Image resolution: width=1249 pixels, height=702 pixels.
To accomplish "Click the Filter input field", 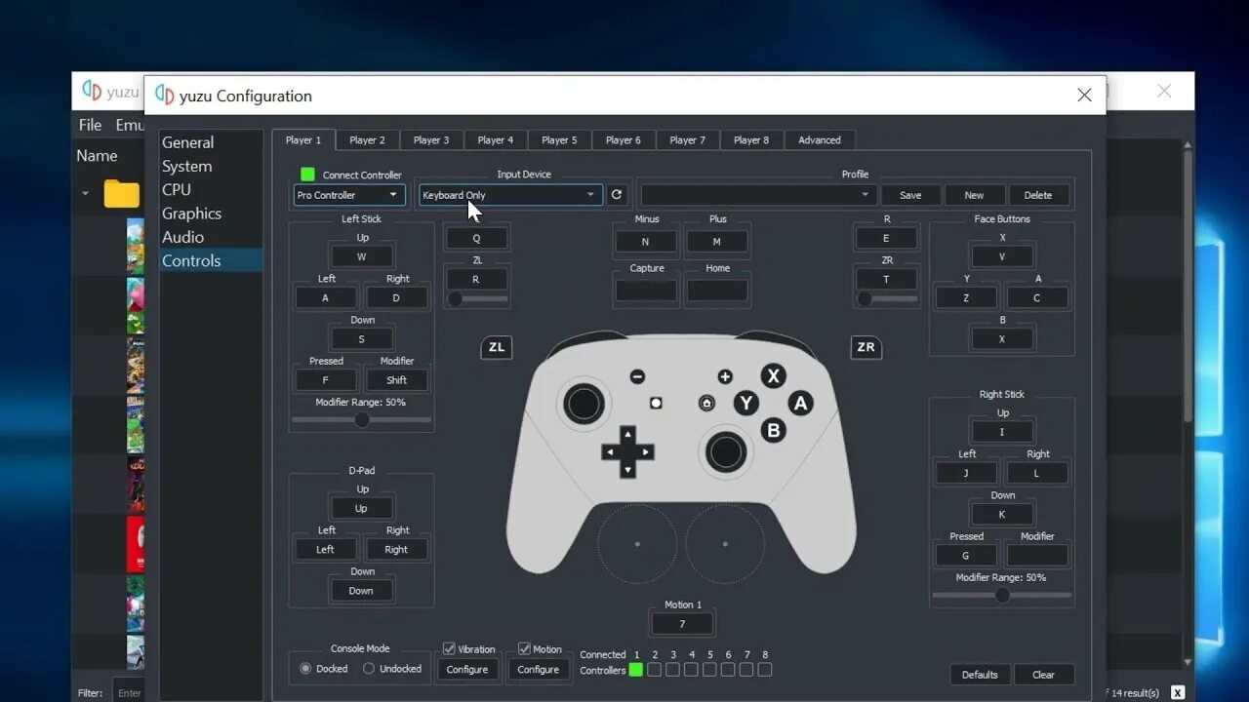I will (x=130, y=692).
